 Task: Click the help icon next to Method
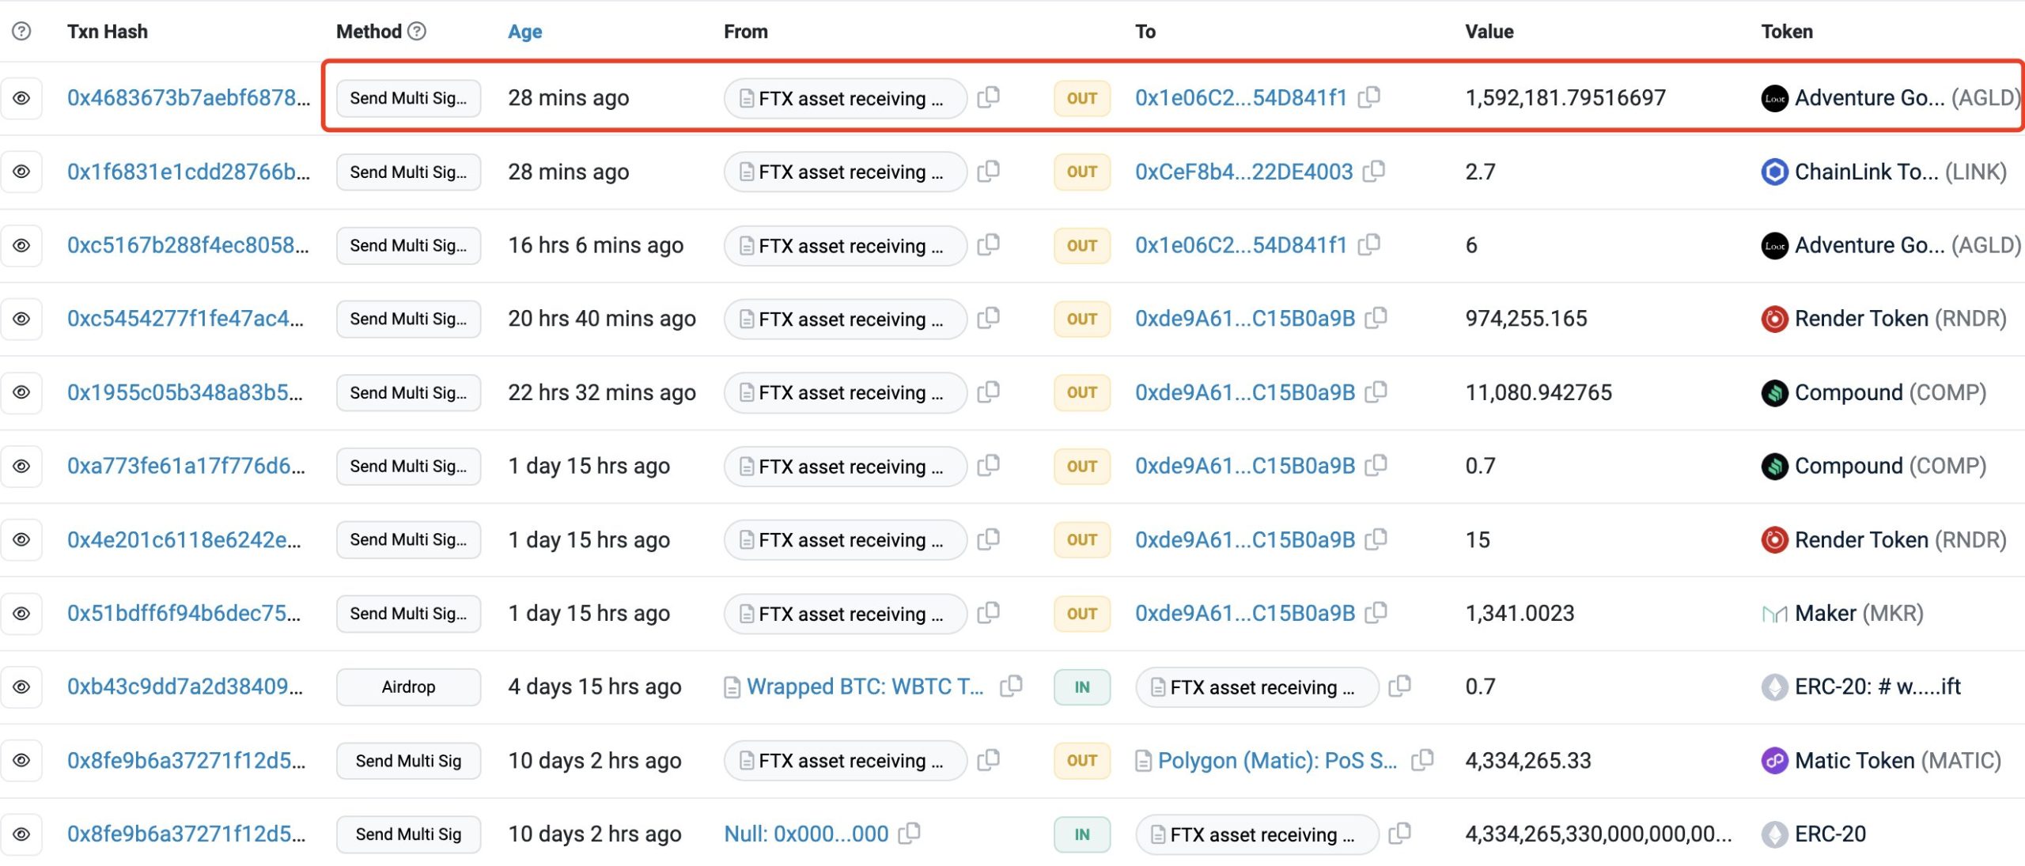(x=417, y=31)
